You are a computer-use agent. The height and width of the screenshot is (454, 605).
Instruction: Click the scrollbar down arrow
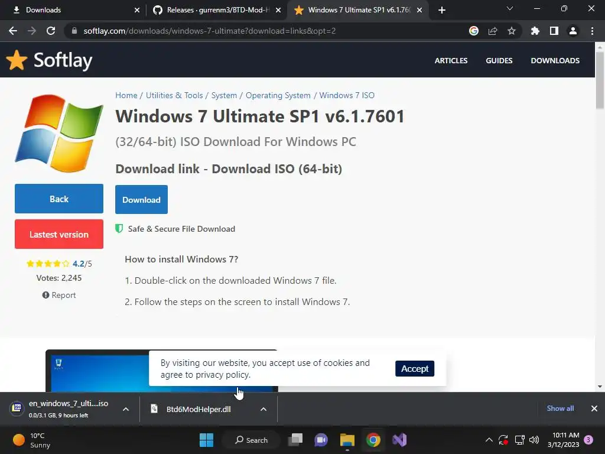(x=600, y=387)
